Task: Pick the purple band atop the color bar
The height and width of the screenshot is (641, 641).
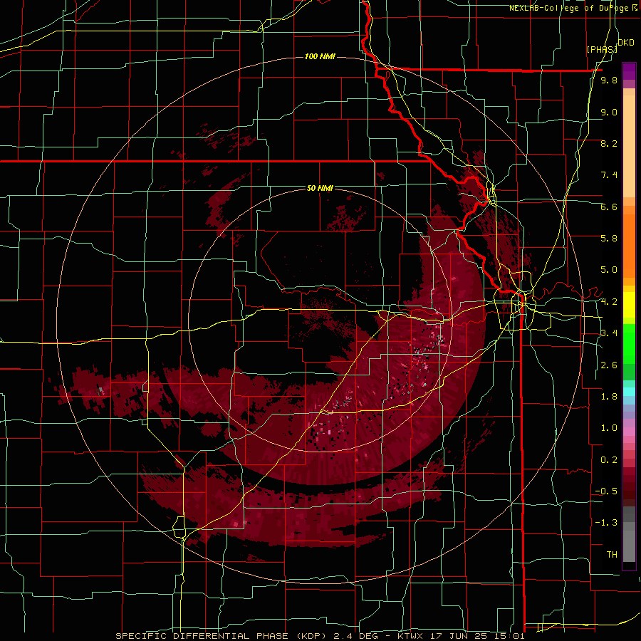Action: (629, 71)
